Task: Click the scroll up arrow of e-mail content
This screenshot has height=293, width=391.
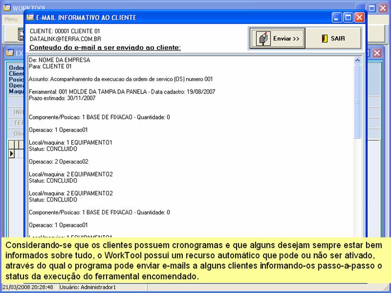Action: (x=357, y=60)
